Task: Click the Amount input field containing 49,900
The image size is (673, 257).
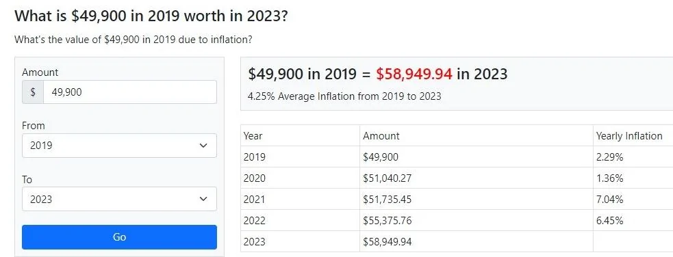Action: 130,92
